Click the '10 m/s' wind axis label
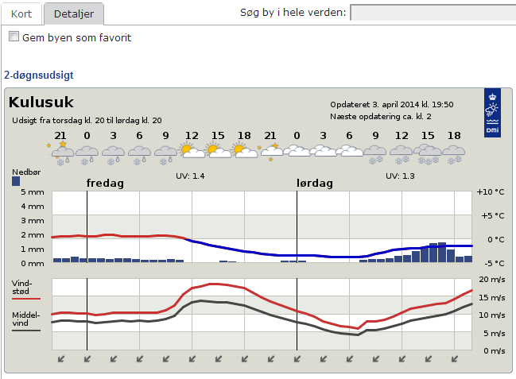This screenshot has height=379, width=516. [x=491, y=315]
